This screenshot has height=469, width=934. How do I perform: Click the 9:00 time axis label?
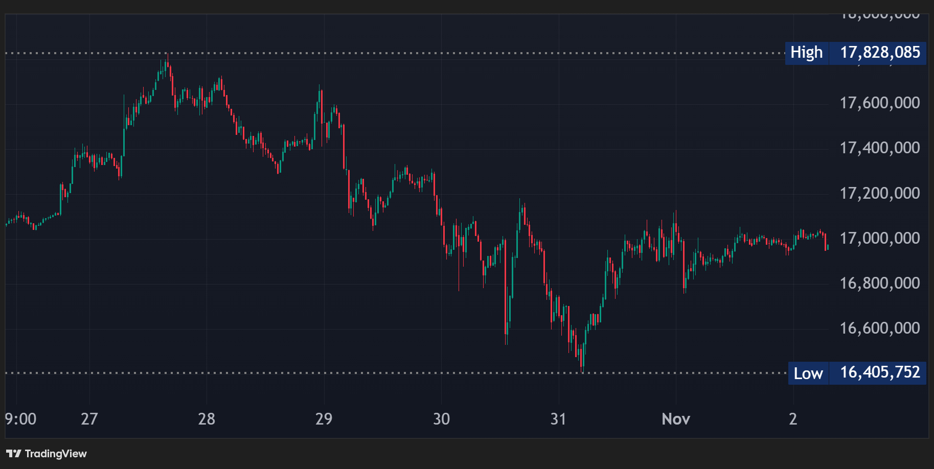20,419
